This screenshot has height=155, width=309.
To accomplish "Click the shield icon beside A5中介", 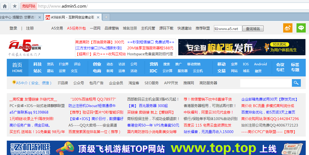I will click(x=14, y=82).
